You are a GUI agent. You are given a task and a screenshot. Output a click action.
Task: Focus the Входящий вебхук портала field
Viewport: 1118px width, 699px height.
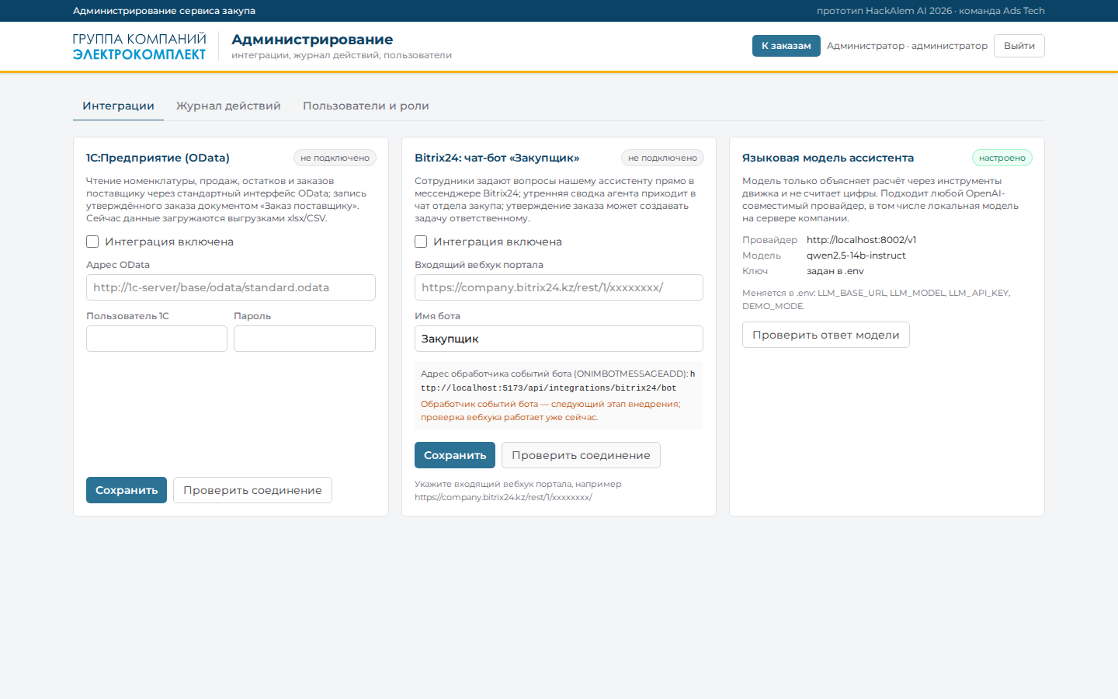point(559,287)
